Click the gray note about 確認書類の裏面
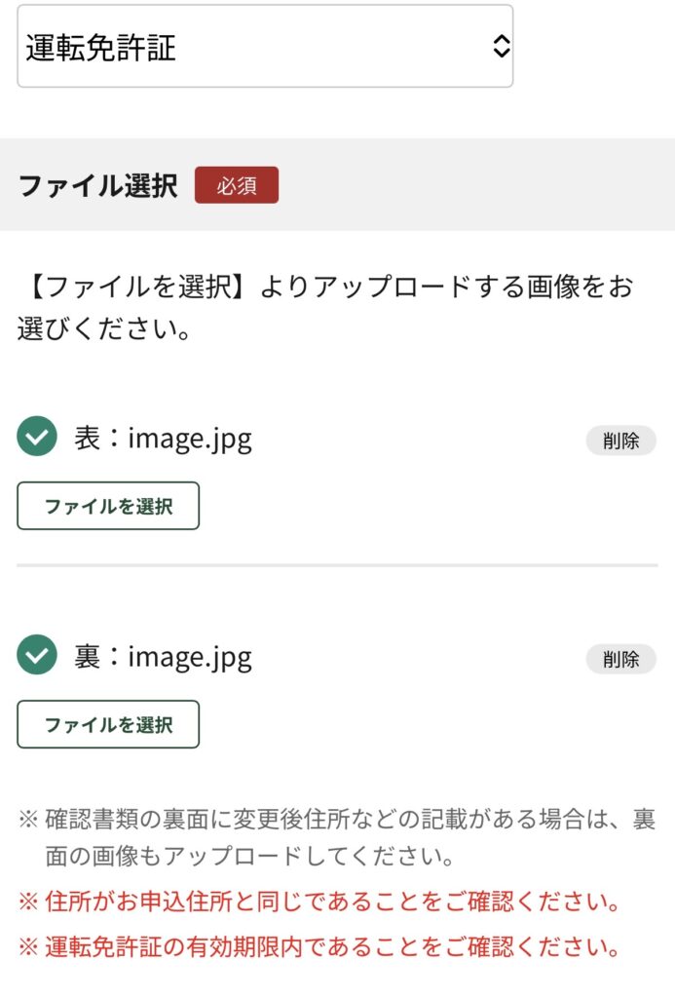 (348, 838)
